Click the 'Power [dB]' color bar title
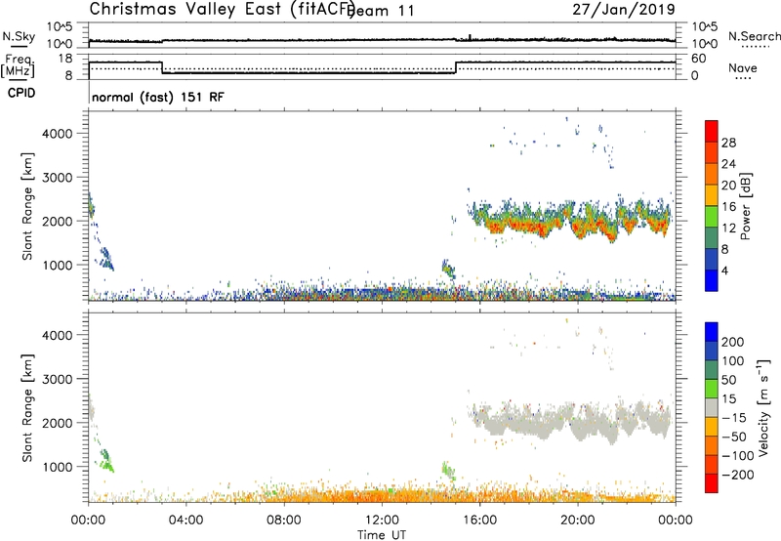Viewport: 781px width, 541px height. (x=745, y=206)
